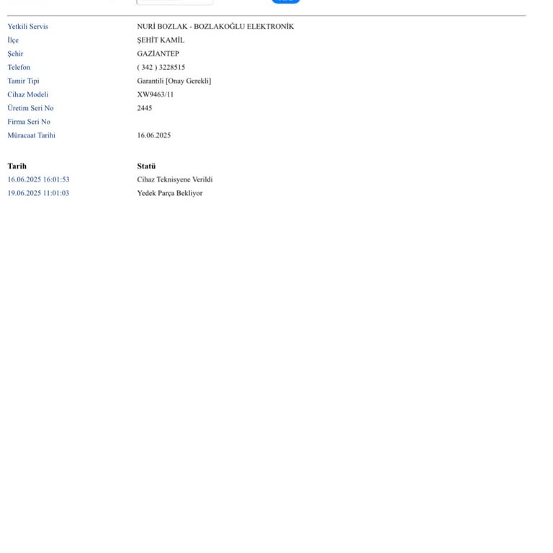Image resolution: width=553 pixels, height=553 pixels.
Task: Select serial value '2445'
Action: [145, 108]
